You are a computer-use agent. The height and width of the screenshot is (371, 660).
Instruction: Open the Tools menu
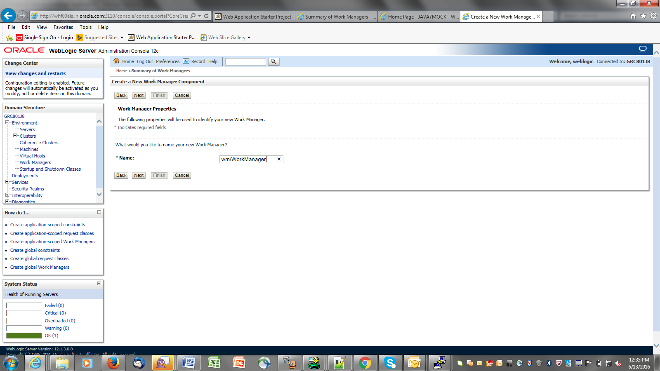tap(86, 27)
